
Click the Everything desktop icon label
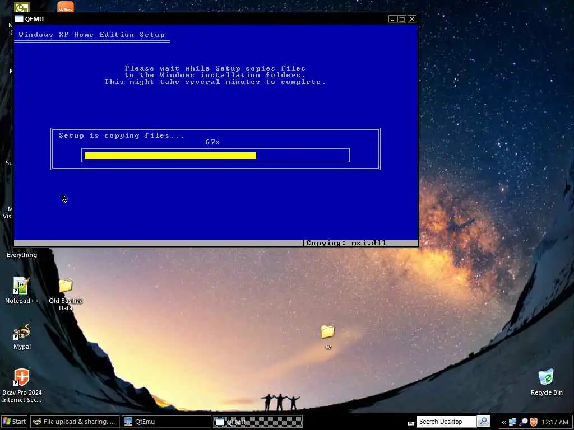tap(22, 255)
